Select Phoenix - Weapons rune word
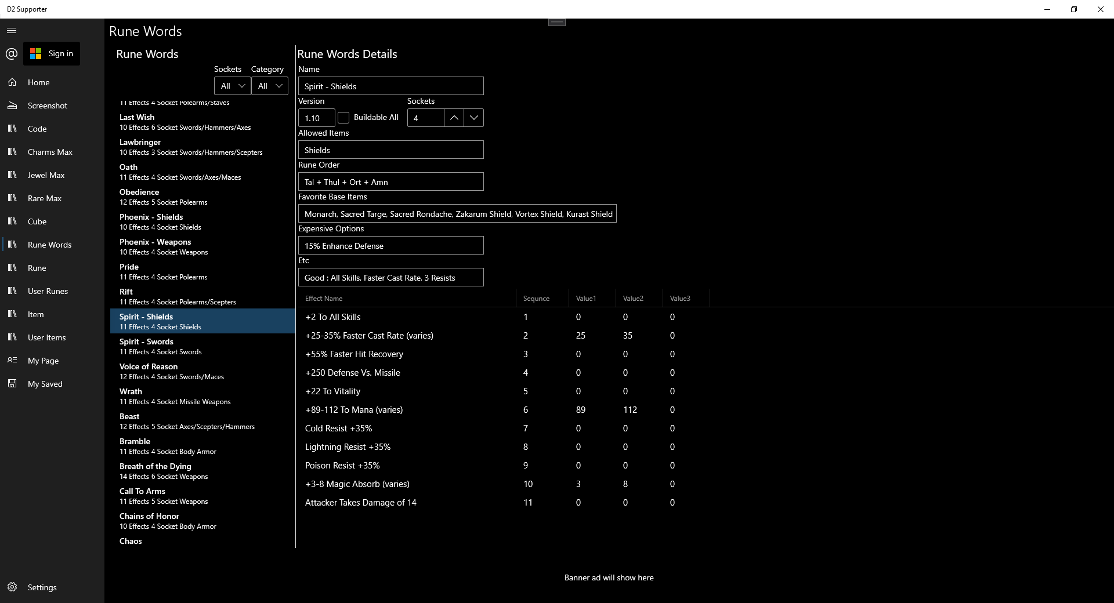 [202, 246]
